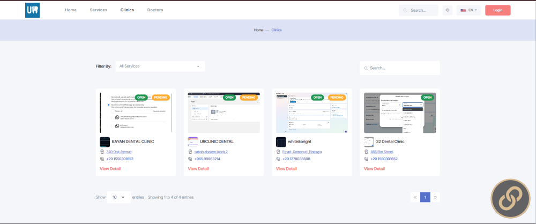Image resolution: width=536 pixels, height=224 pixels.
Task: Click the OPEN badge on 32 Dental Clinic
Action: 427,98
